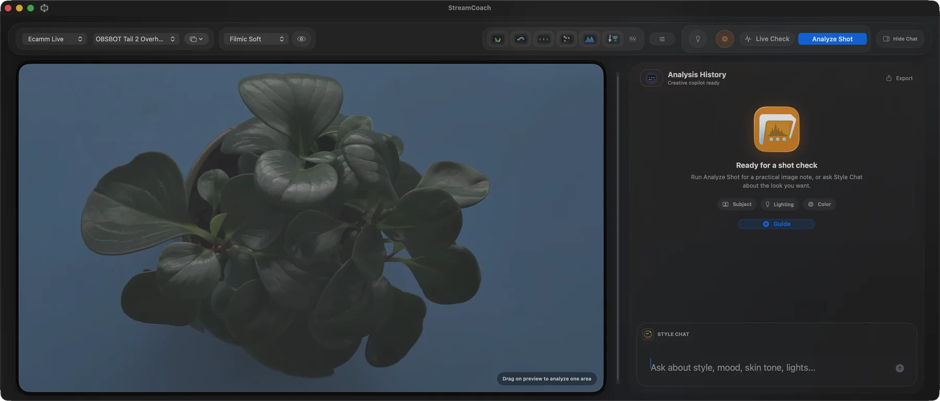Expand the window layout dropdown
The image size is (940, 401).
pos(196,39)
